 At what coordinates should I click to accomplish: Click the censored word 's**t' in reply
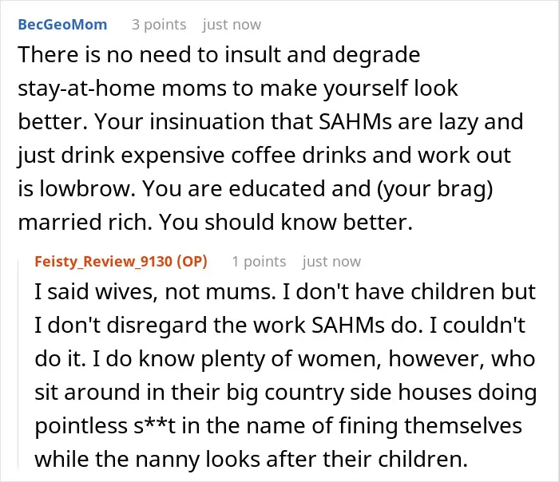click(154, 425)
